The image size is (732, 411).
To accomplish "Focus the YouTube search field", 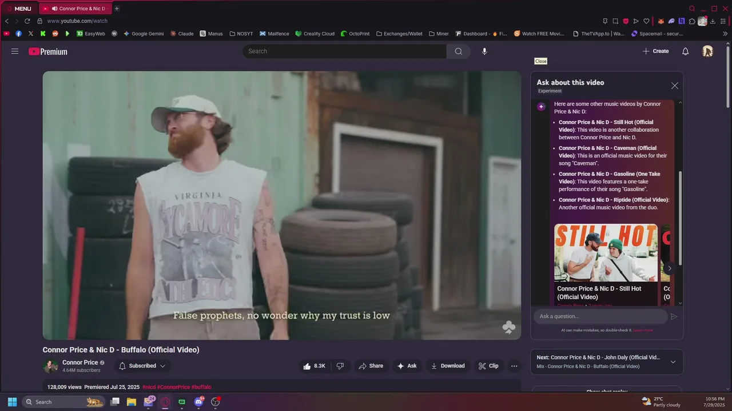I will pos(345,51).
